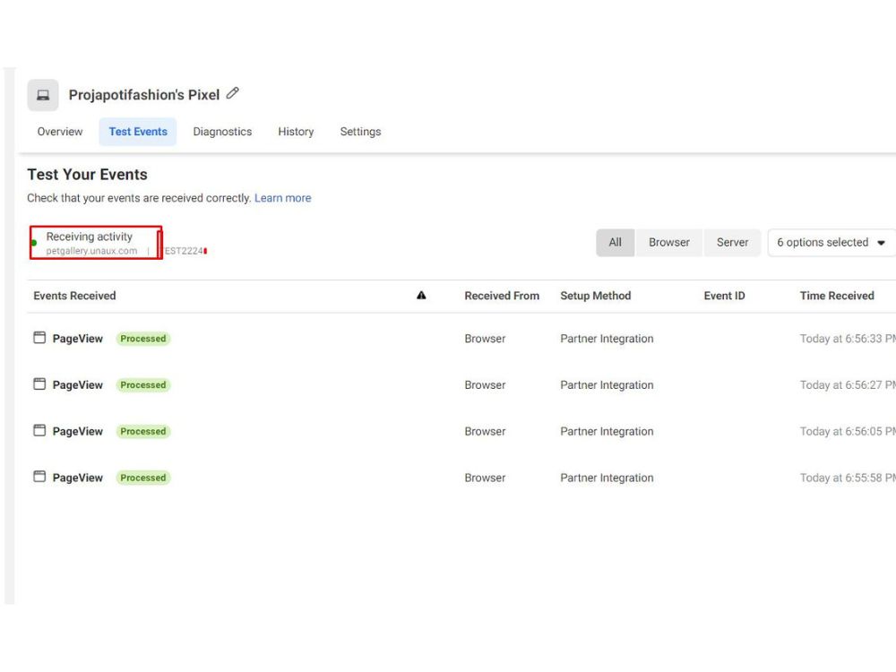Click green Receiving activity status dot
This screenshot has width=896, height=672.
[34, 243]
